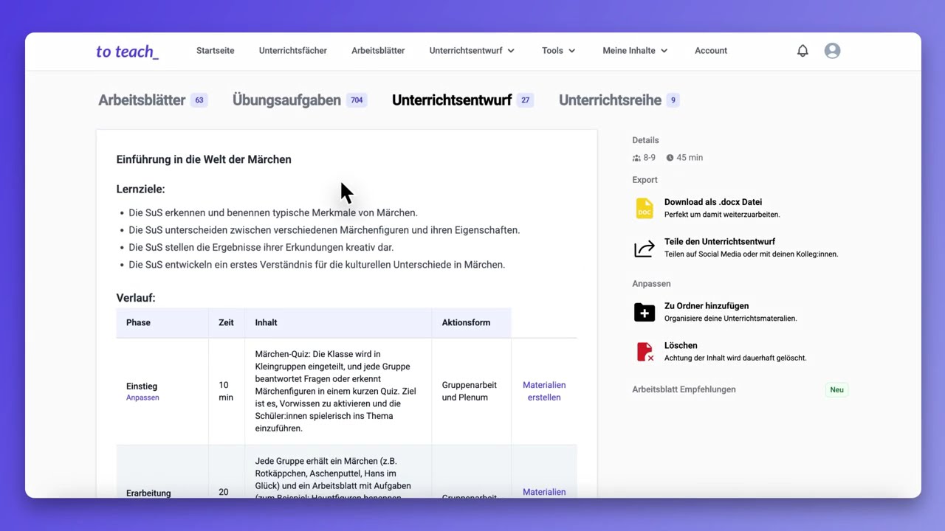Click the share arrow icon
945x531 pixels.
click(645, 249)
